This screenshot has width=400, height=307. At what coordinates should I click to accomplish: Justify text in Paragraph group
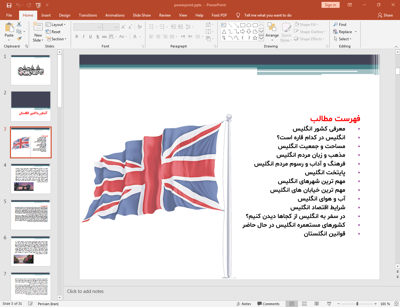tap(172, 37)
